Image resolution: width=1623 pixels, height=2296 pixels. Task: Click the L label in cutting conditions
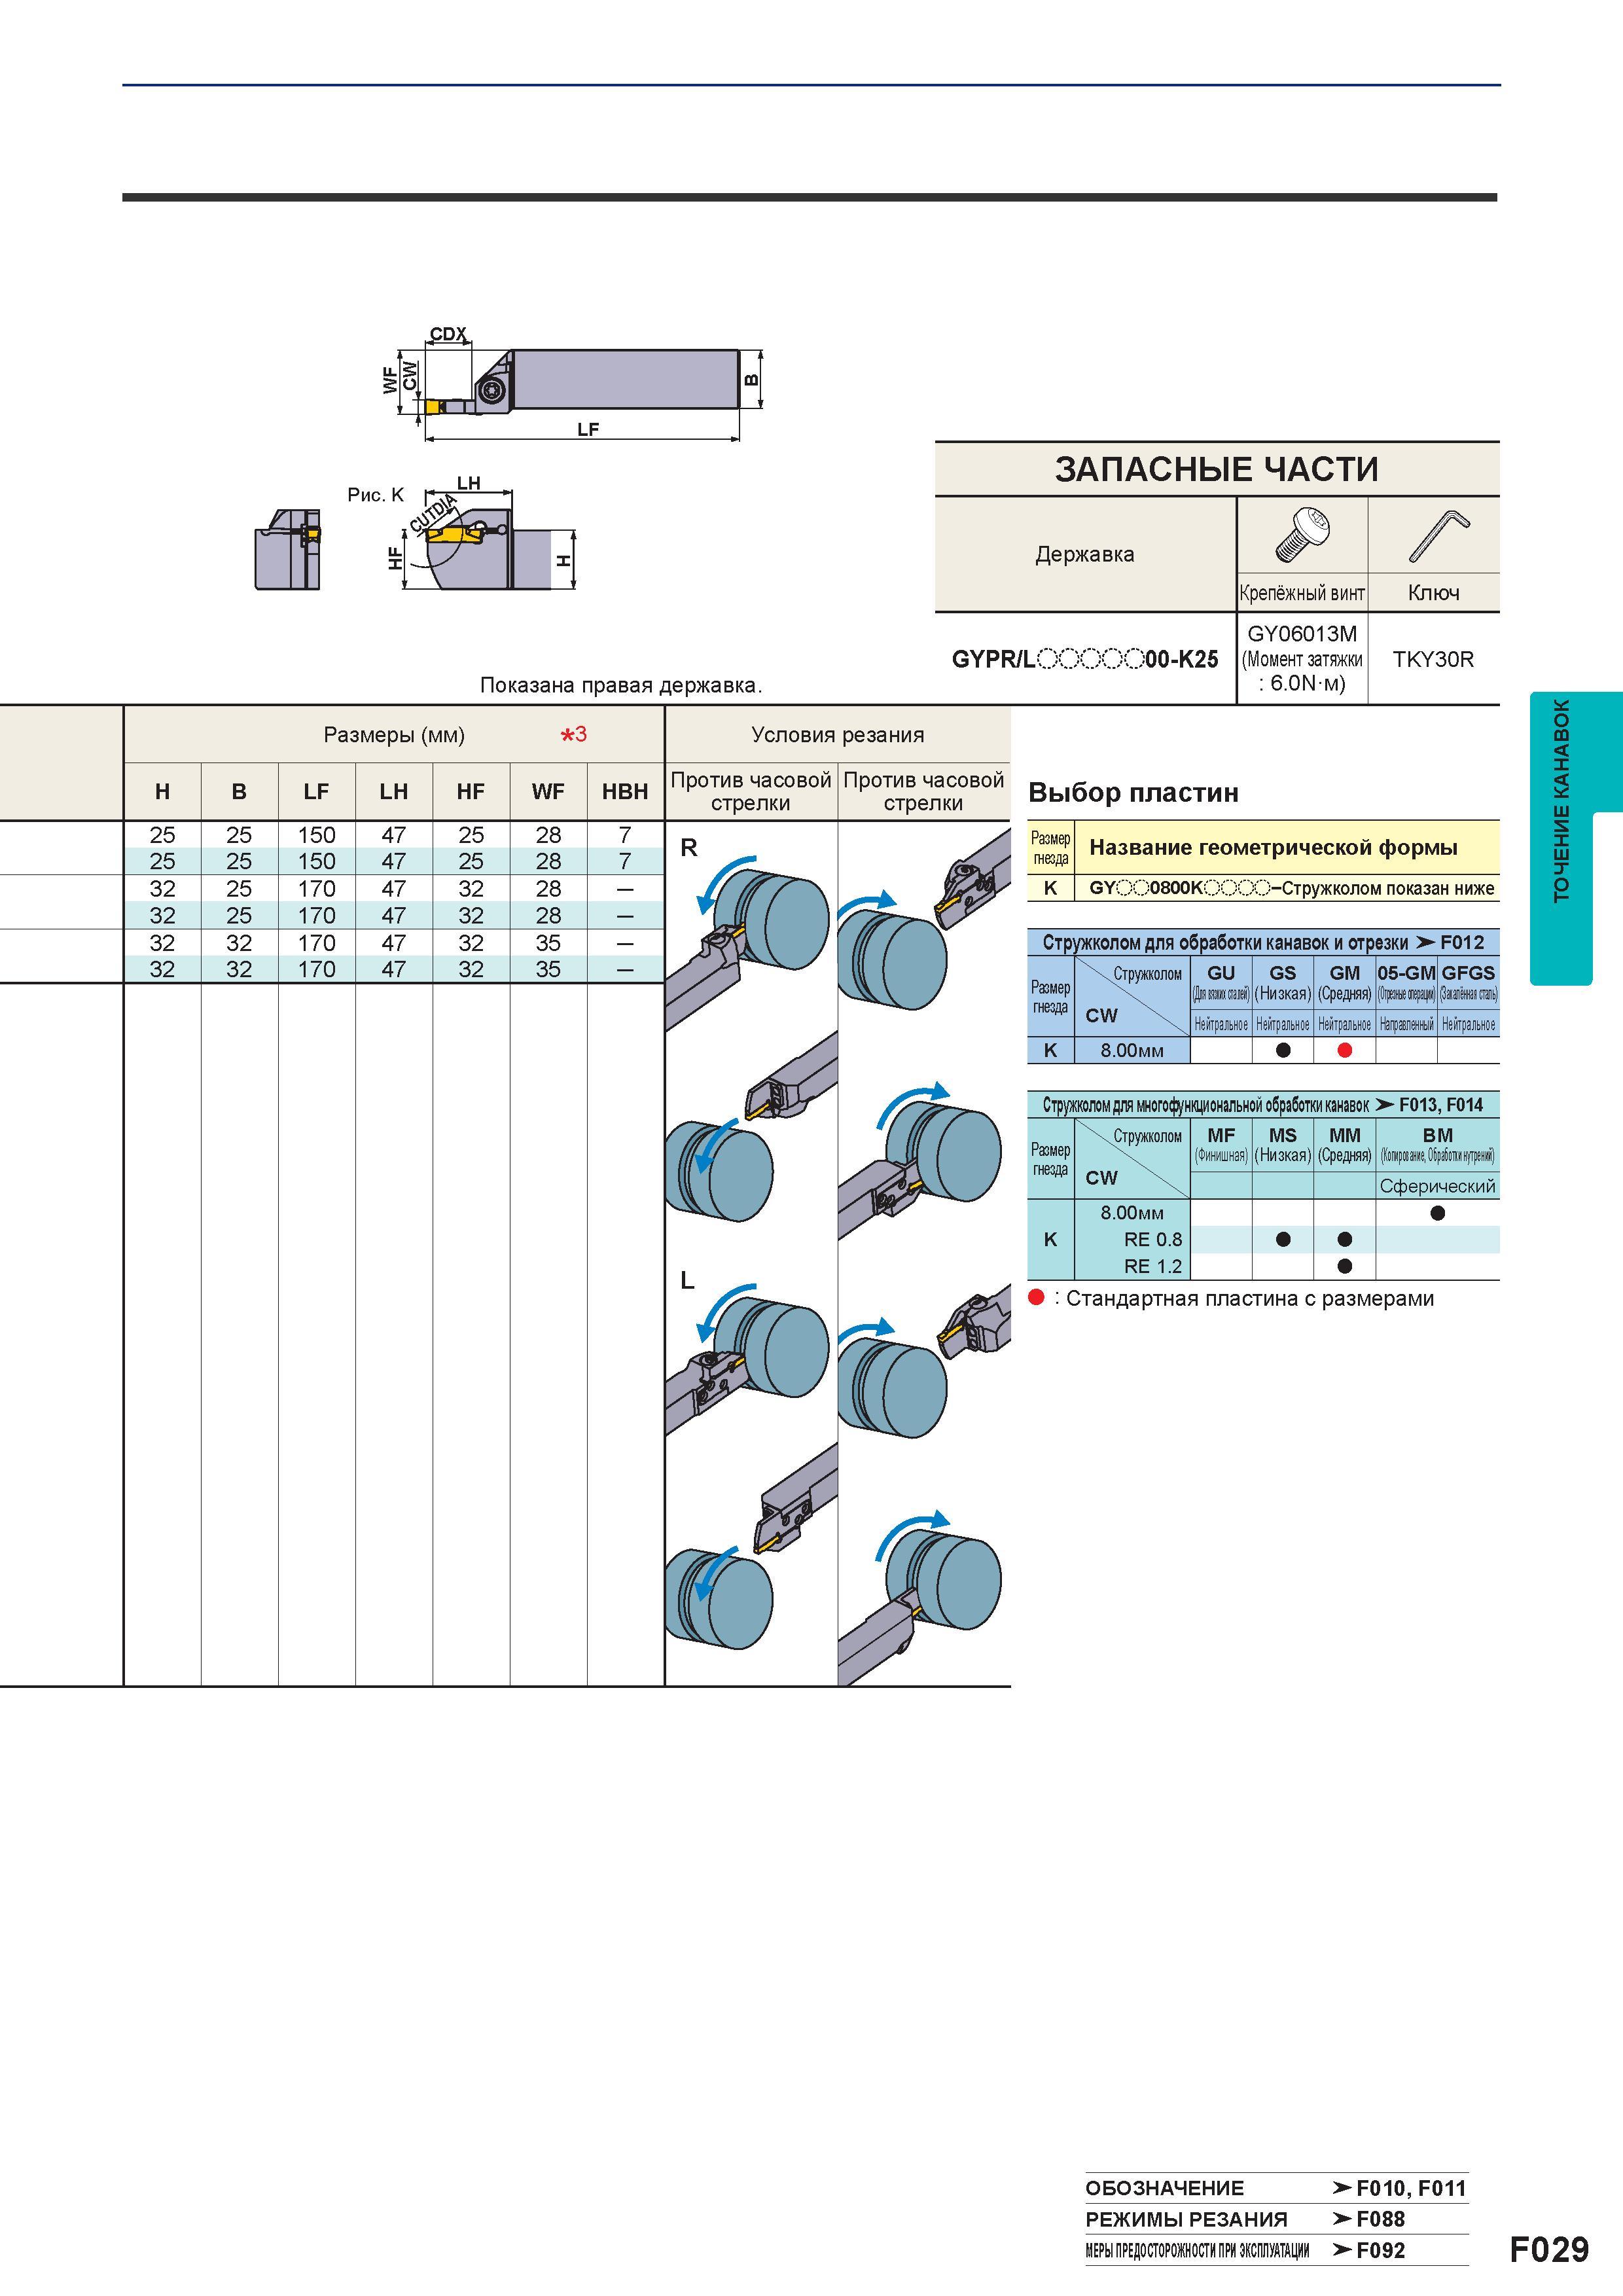click(x=687, y=1281)
